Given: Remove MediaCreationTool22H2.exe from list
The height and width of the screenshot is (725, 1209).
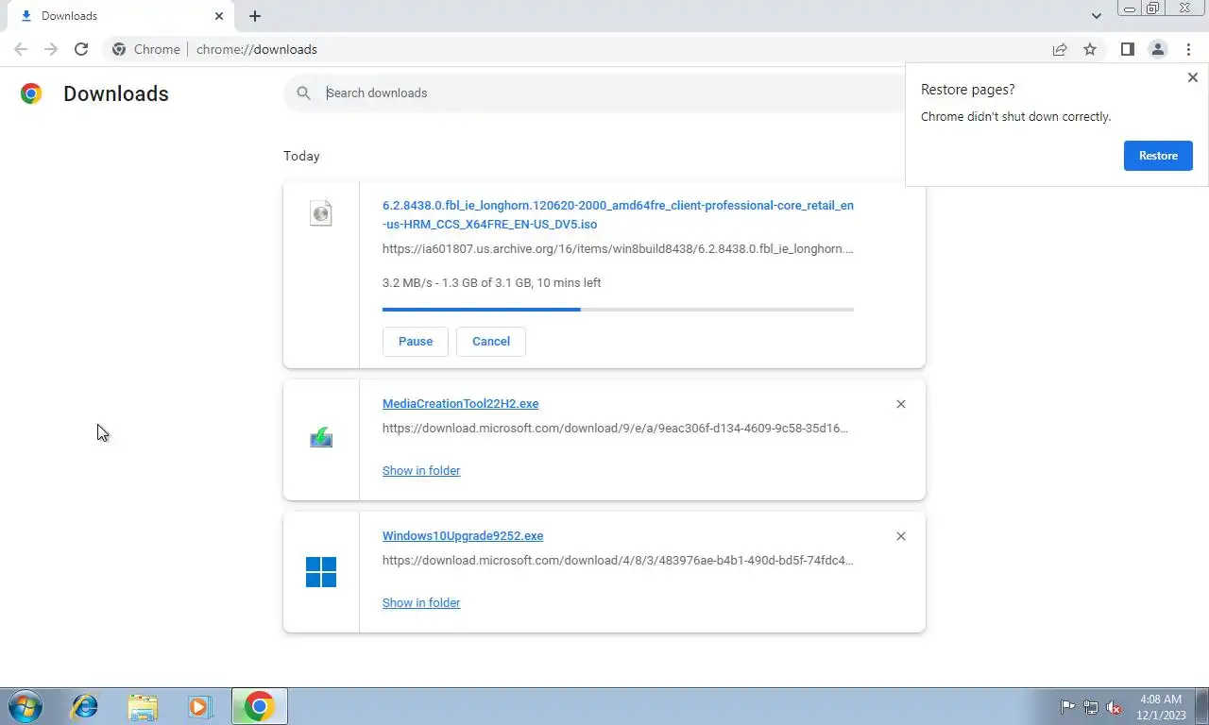Looking at the screenshot, I should 900,404.
